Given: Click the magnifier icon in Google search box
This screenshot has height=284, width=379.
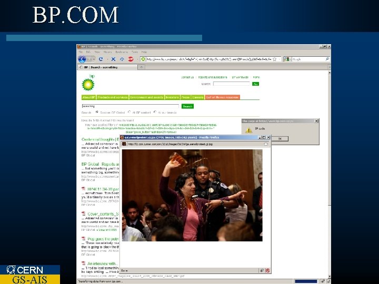Looking at the screenshot, I should (x=327, y=59).
